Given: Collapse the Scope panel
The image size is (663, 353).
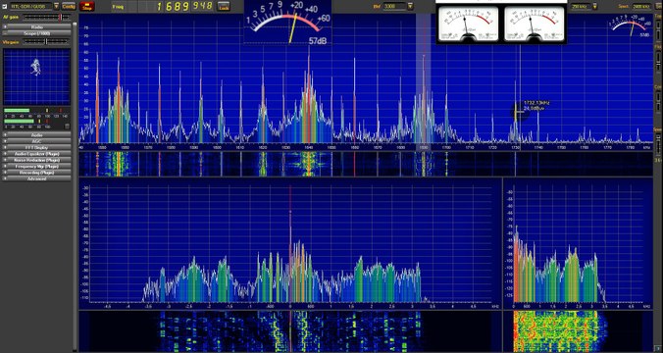Looking at the screenshot, I should pos(37,33).
